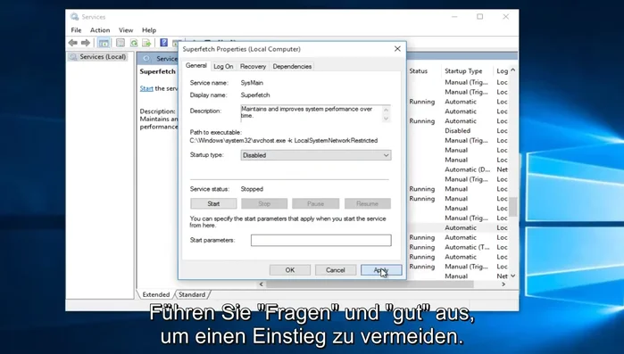Open the Help menu
Screen dimensions: 624x354
(x=149, y=30)
